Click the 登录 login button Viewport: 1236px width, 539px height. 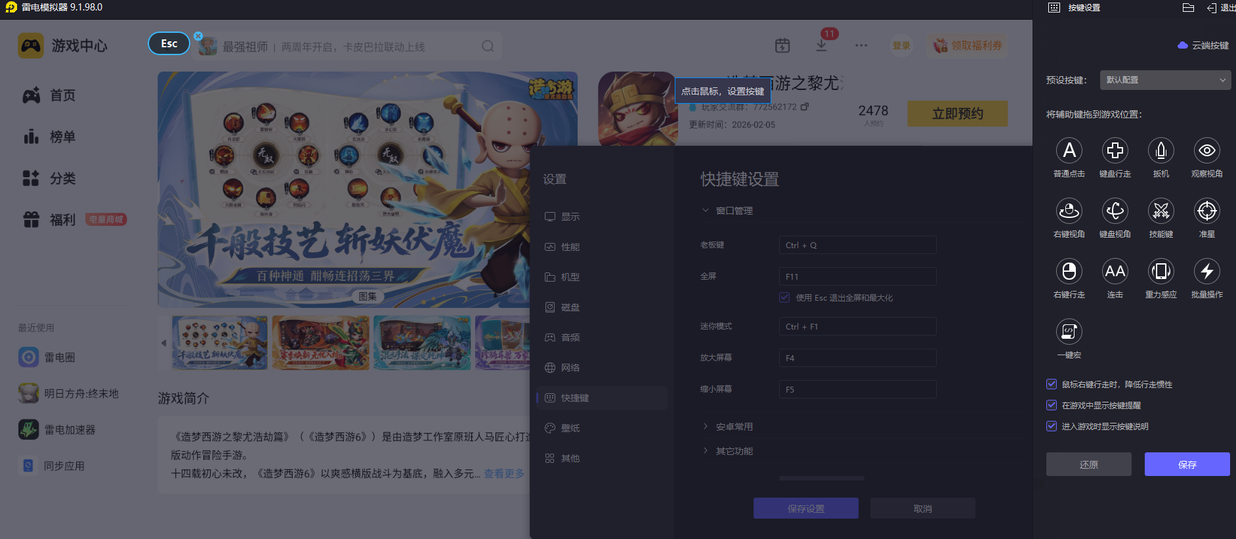coord(901,45)
